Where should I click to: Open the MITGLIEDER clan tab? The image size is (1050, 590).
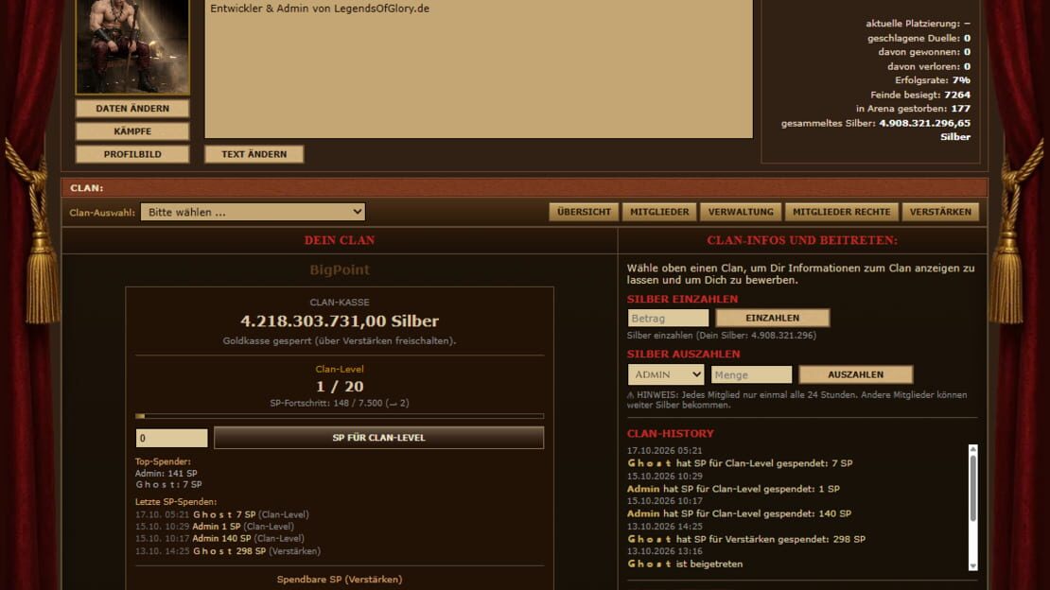click(659, 212)
